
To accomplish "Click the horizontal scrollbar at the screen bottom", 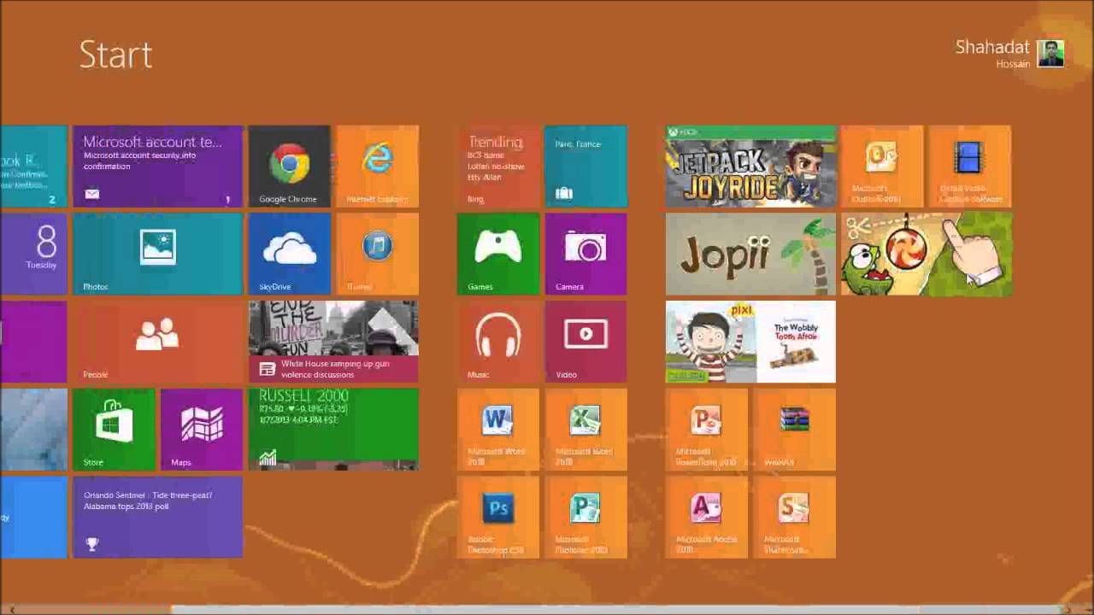I will 547,609.
